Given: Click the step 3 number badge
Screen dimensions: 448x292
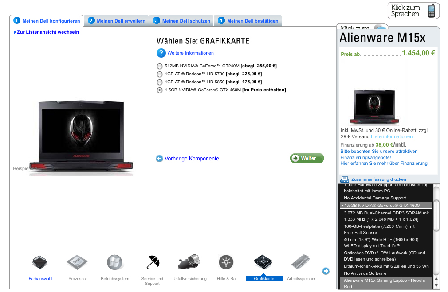Looking at the screenshot, I should point(156,20).
